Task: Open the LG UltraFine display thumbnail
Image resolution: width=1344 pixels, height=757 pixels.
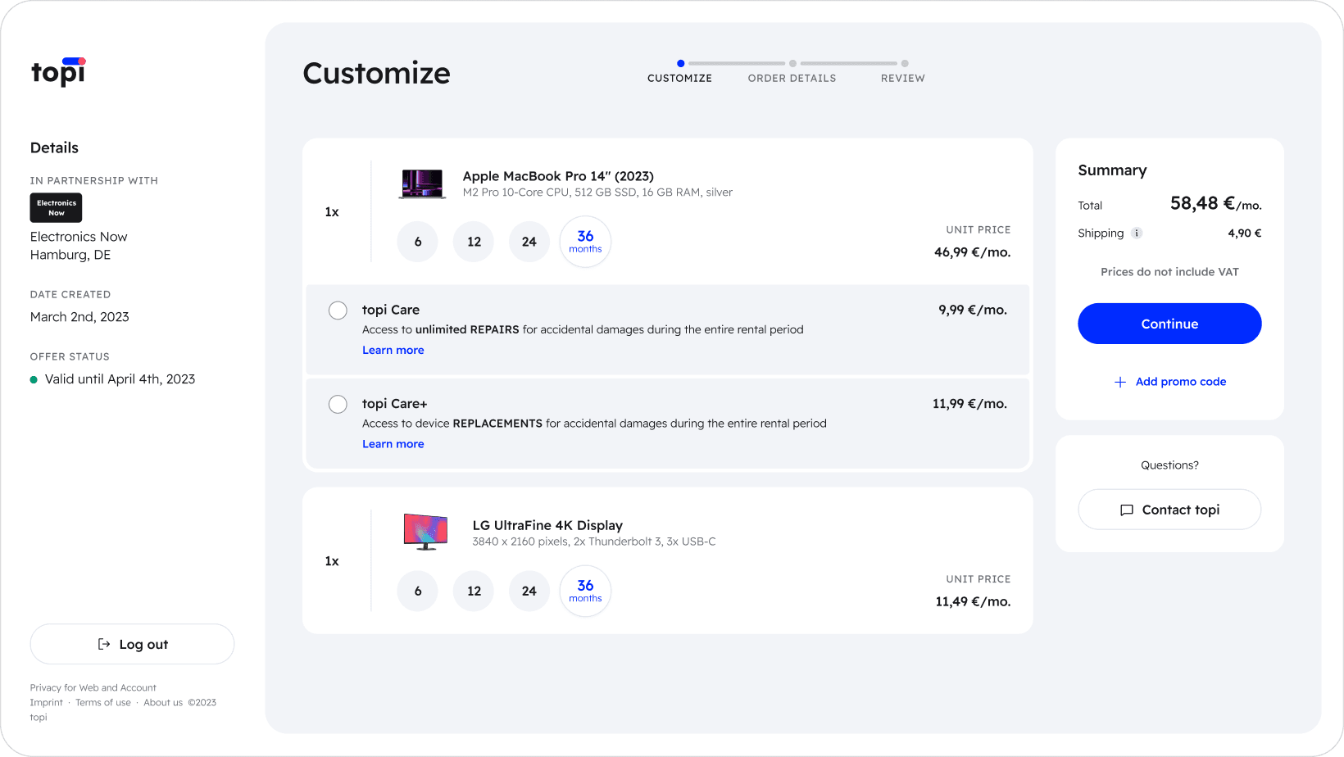Action: click(426, 532)
